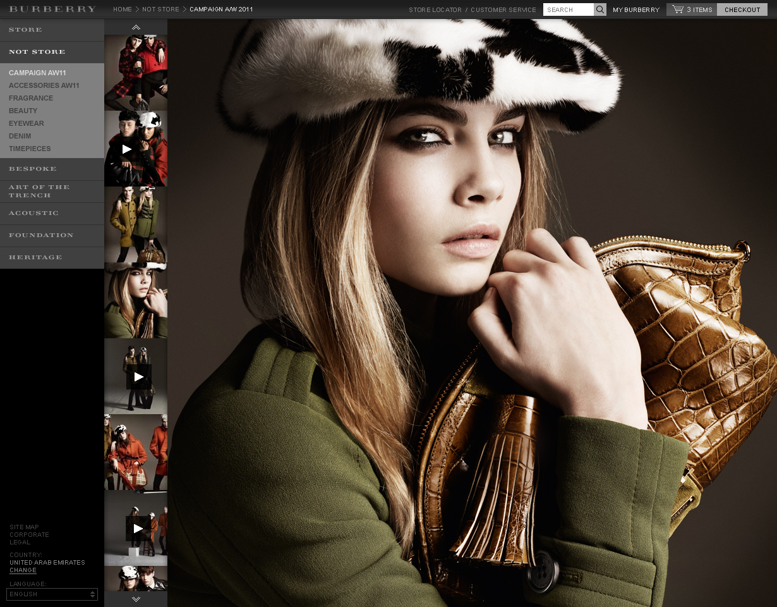777x607 pixels.
Task: Click the Burberry logo
Action: tap(52, 9)
